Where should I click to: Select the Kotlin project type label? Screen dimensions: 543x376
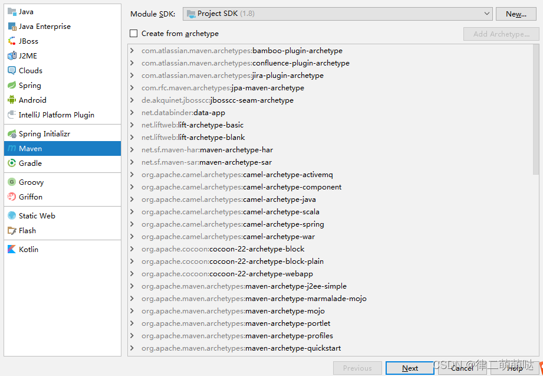28,249
